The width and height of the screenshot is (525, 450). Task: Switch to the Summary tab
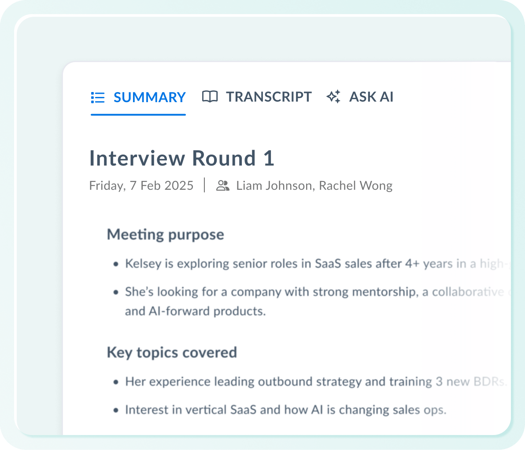[x=149, y=97]
